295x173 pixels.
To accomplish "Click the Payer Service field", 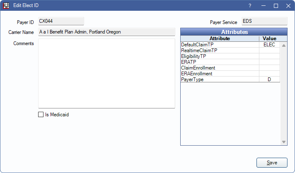I will click(264, 21).
